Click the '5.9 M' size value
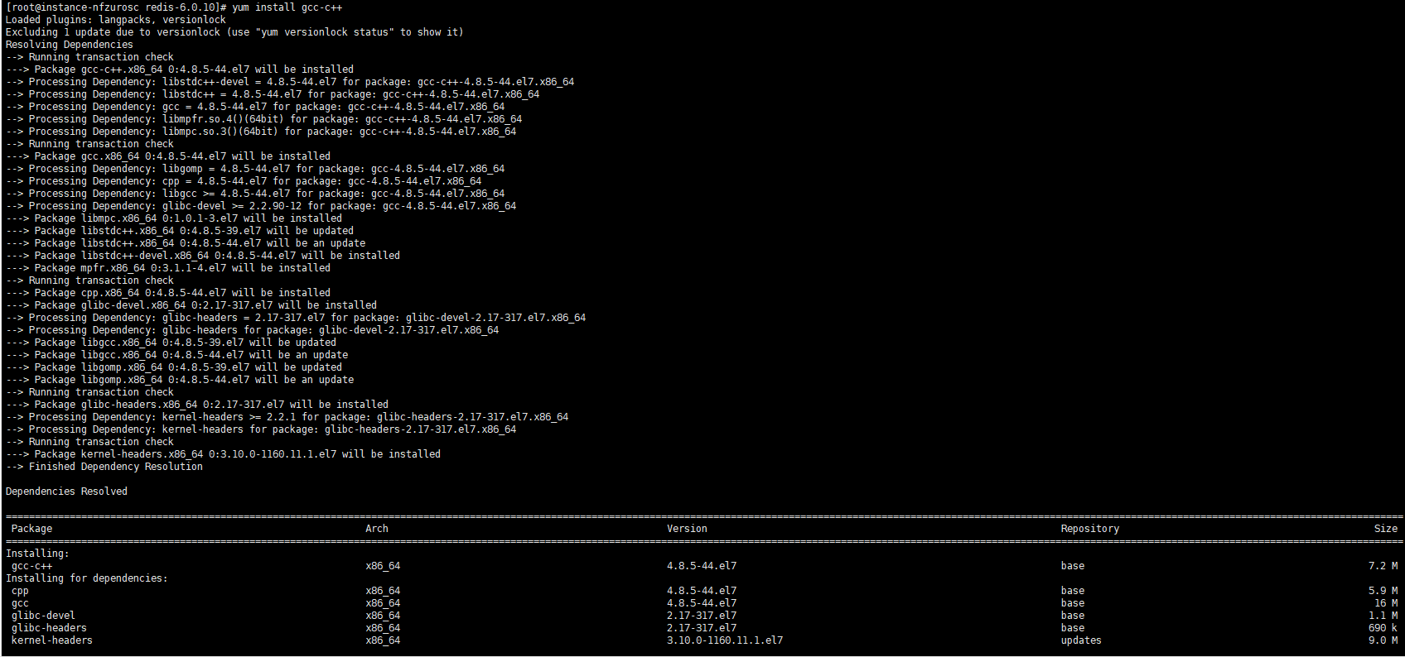1405x657 pixels. [x=1383, y=591]
